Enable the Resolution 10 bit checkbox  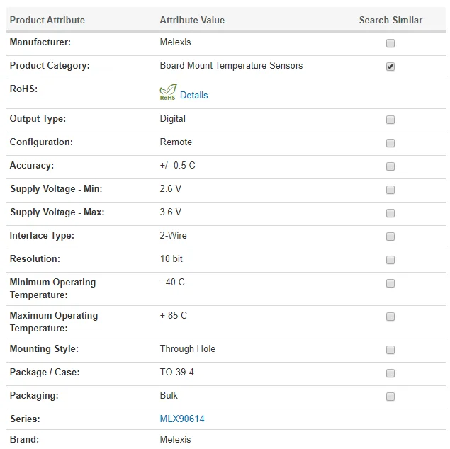tap(390, 260)
